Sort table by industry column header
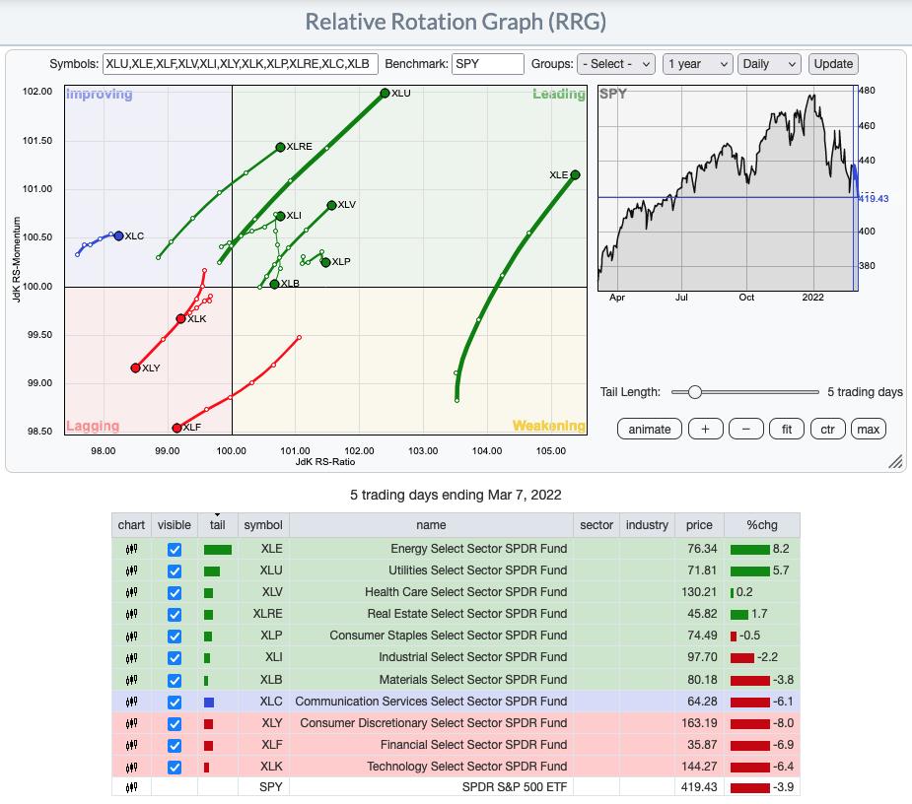 [647, 525]
